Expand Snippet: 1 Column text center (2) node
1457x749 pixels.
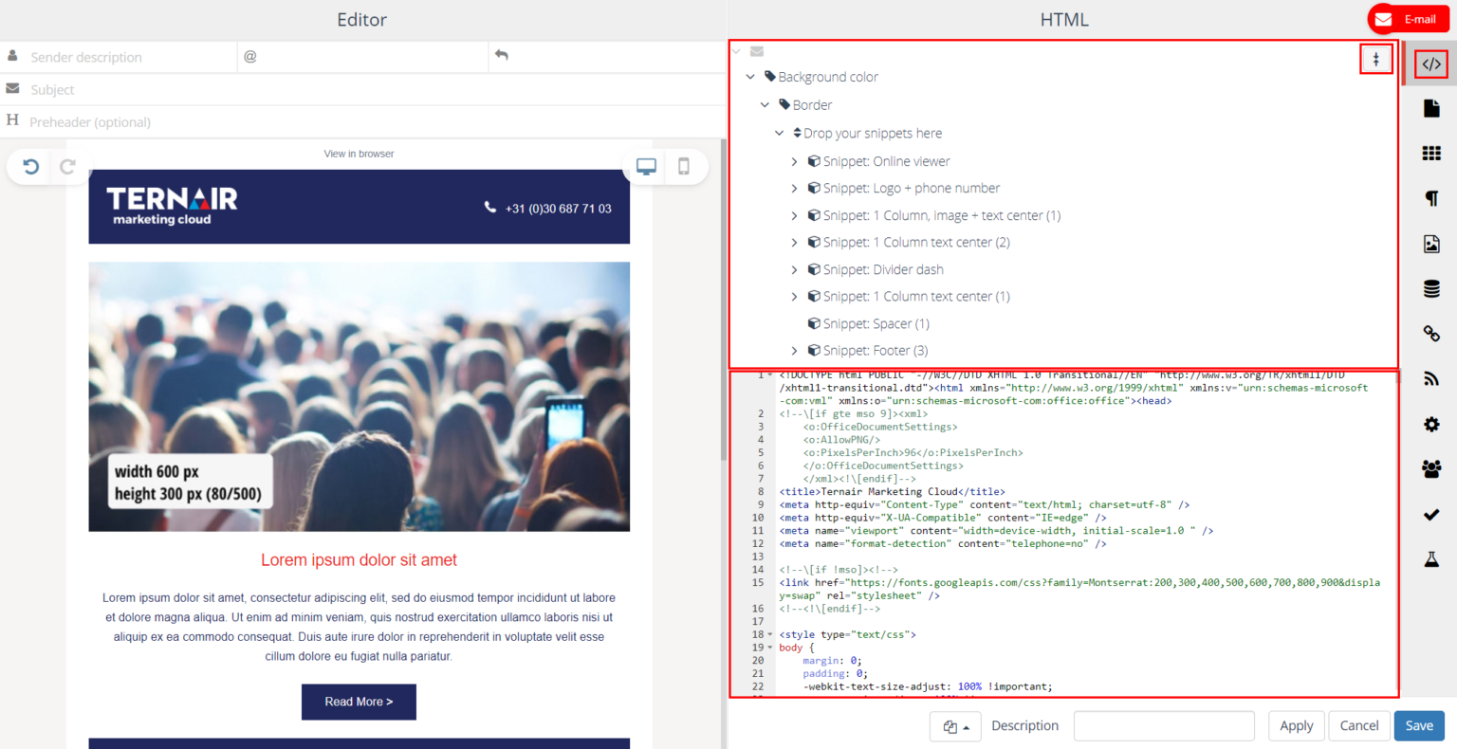[x=794, y=243]
